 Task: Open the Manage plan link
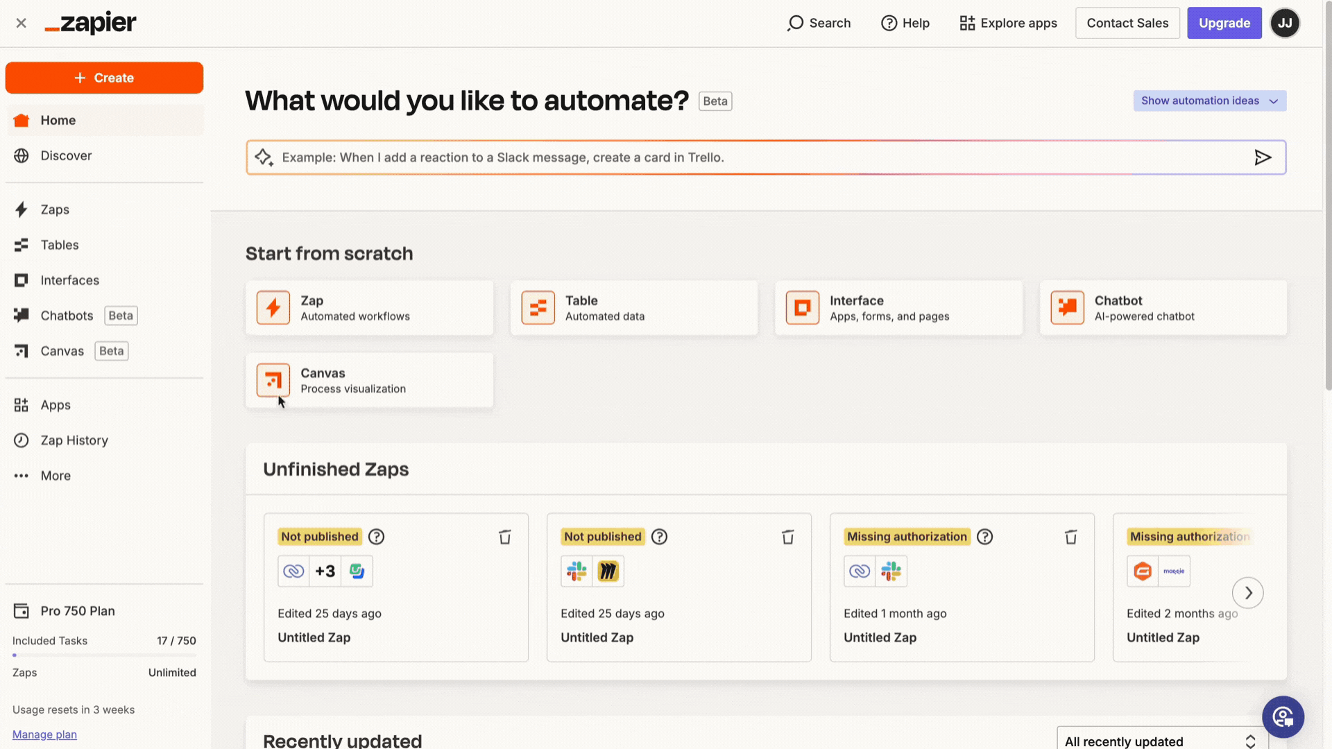coord(44,734)
